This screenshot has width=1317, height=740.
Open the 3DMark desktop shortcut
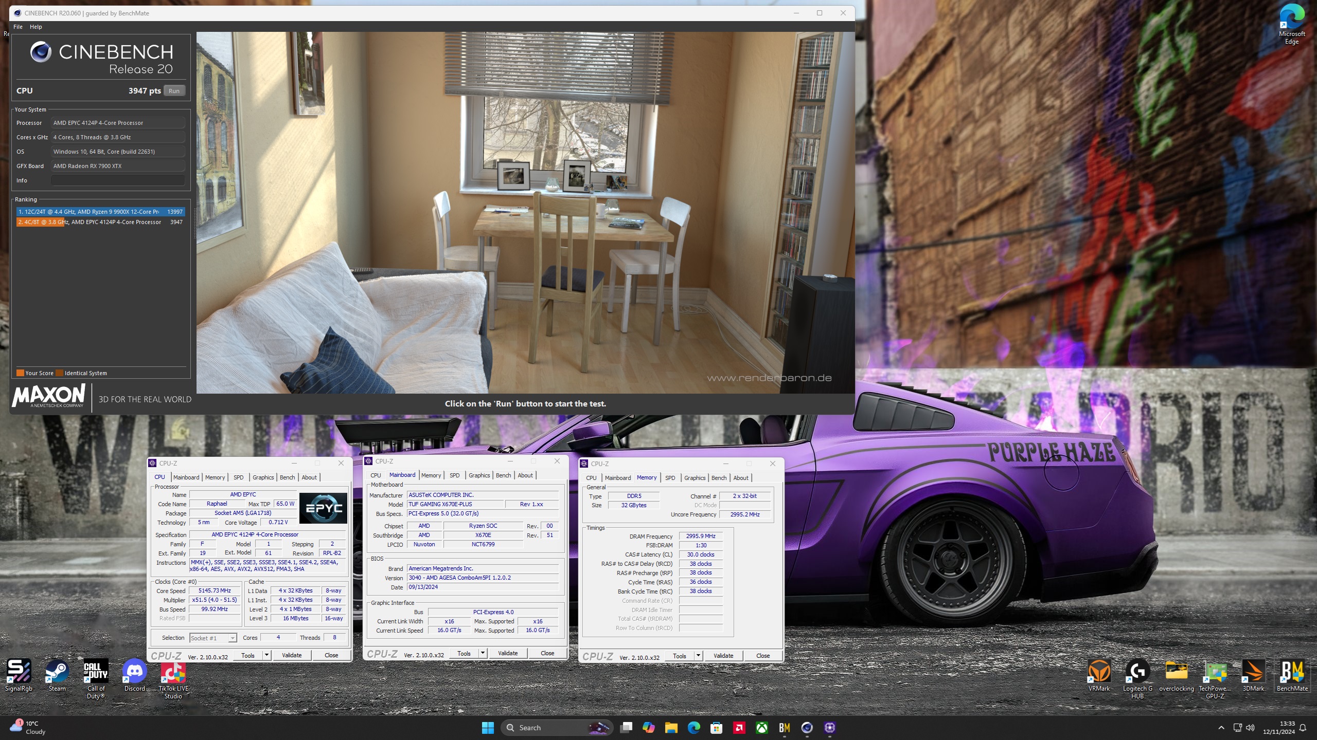(1253, 676)
